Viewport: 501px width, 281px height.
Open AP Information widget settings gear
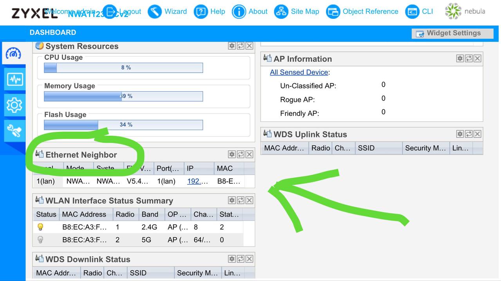coord(460,58)
